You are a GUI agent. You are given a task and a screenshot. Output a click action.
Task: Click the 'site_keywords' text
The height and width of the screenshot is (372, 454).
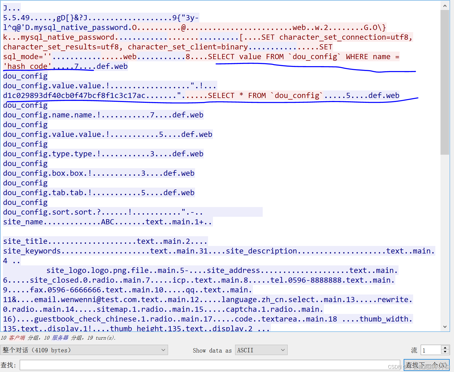pos(32,251)
